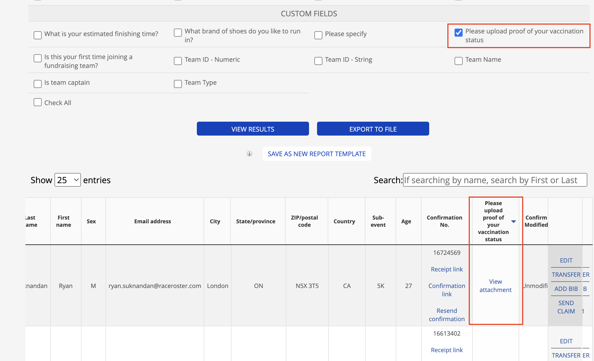Image resolution: width=594 pixels, height=361 pixels.
Task: Uncheck vaccination status proof checkbox
Action: [458, 33]
